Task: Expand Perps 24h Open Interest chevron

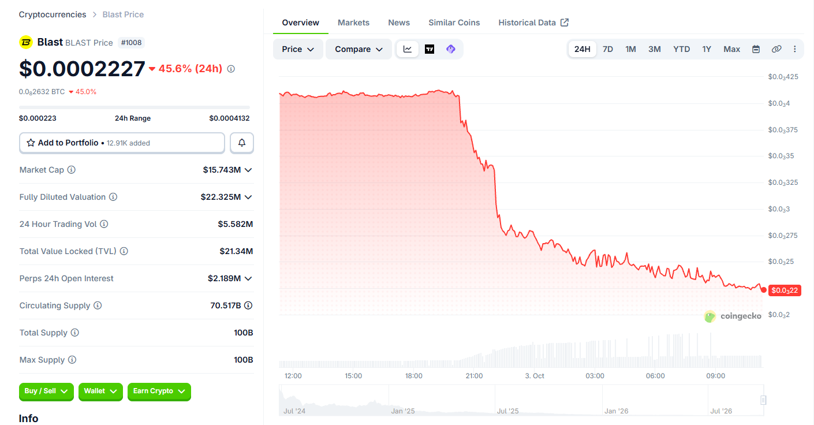Action: (248, 278)
